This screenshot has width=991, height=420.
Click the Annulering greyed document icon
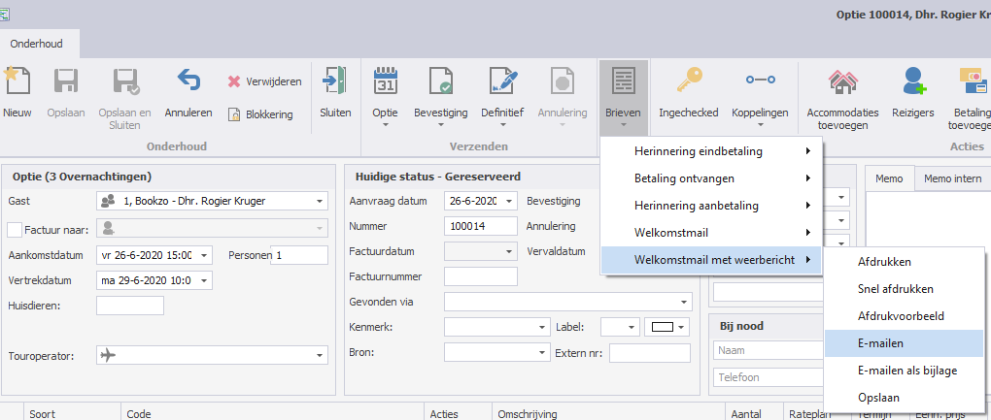click(x=562, y=81)
